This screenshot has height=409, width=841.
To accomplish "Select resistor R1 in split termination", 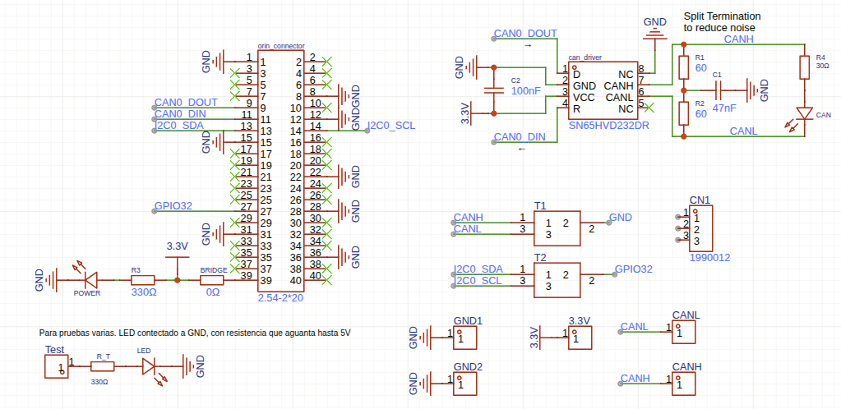I will (683, 67).
